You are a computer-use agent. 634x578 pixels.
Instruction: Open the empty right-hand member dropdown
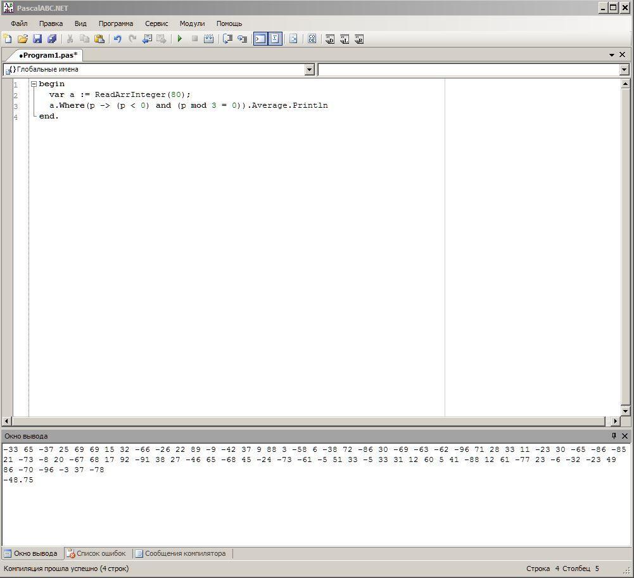coord(624,70)
